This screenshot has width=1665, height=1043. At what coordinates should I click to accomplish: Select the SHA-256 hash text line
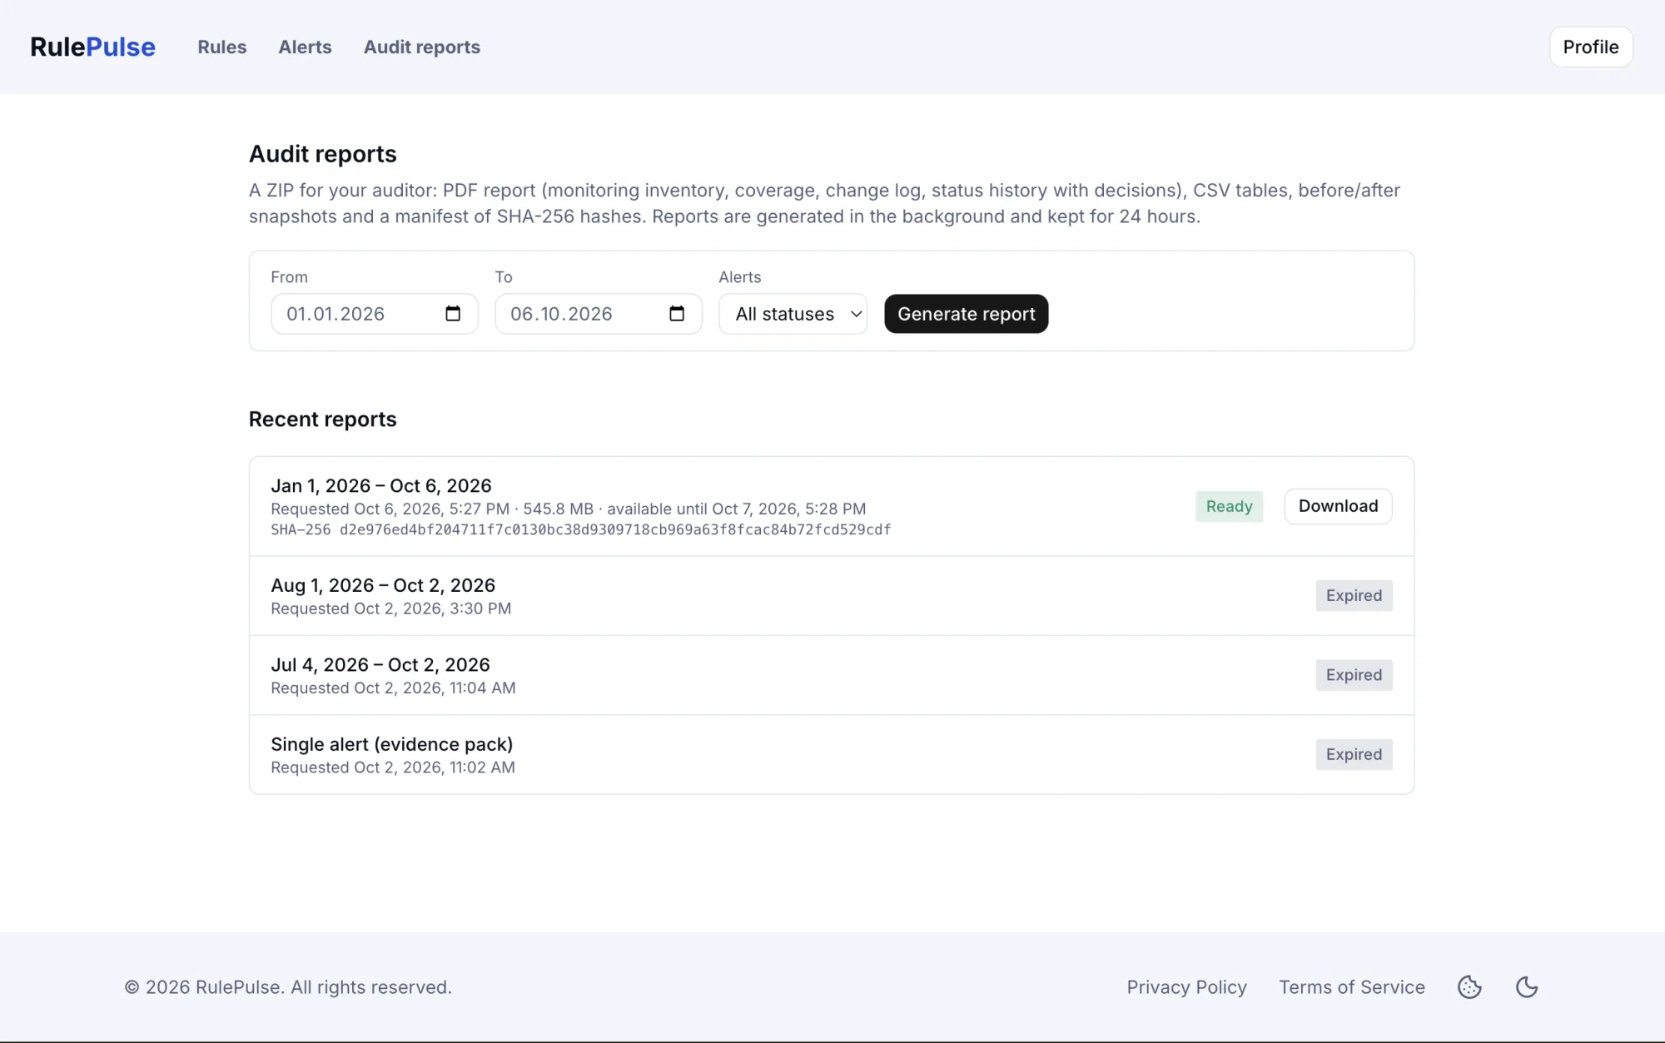pos(581,530)
